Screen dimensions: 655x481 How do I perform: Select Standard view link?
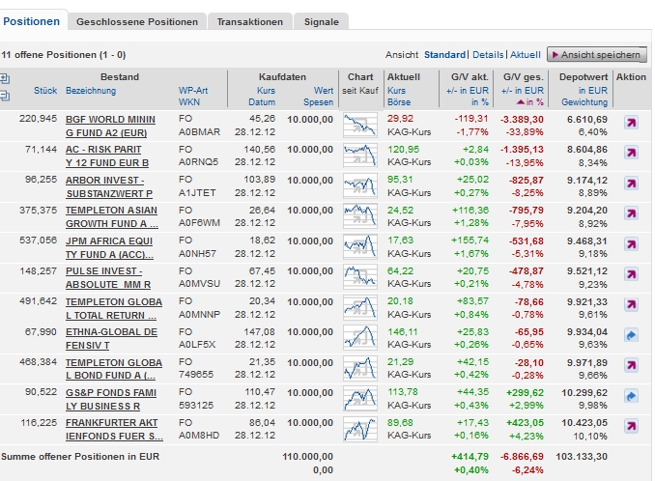point(444,55)
